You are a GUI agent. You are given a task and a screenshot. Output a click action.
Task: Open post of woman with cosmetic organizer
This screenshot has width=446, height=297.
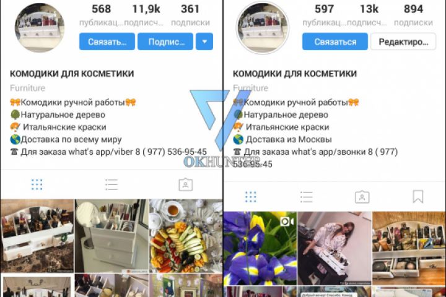[x=334, y=248]
